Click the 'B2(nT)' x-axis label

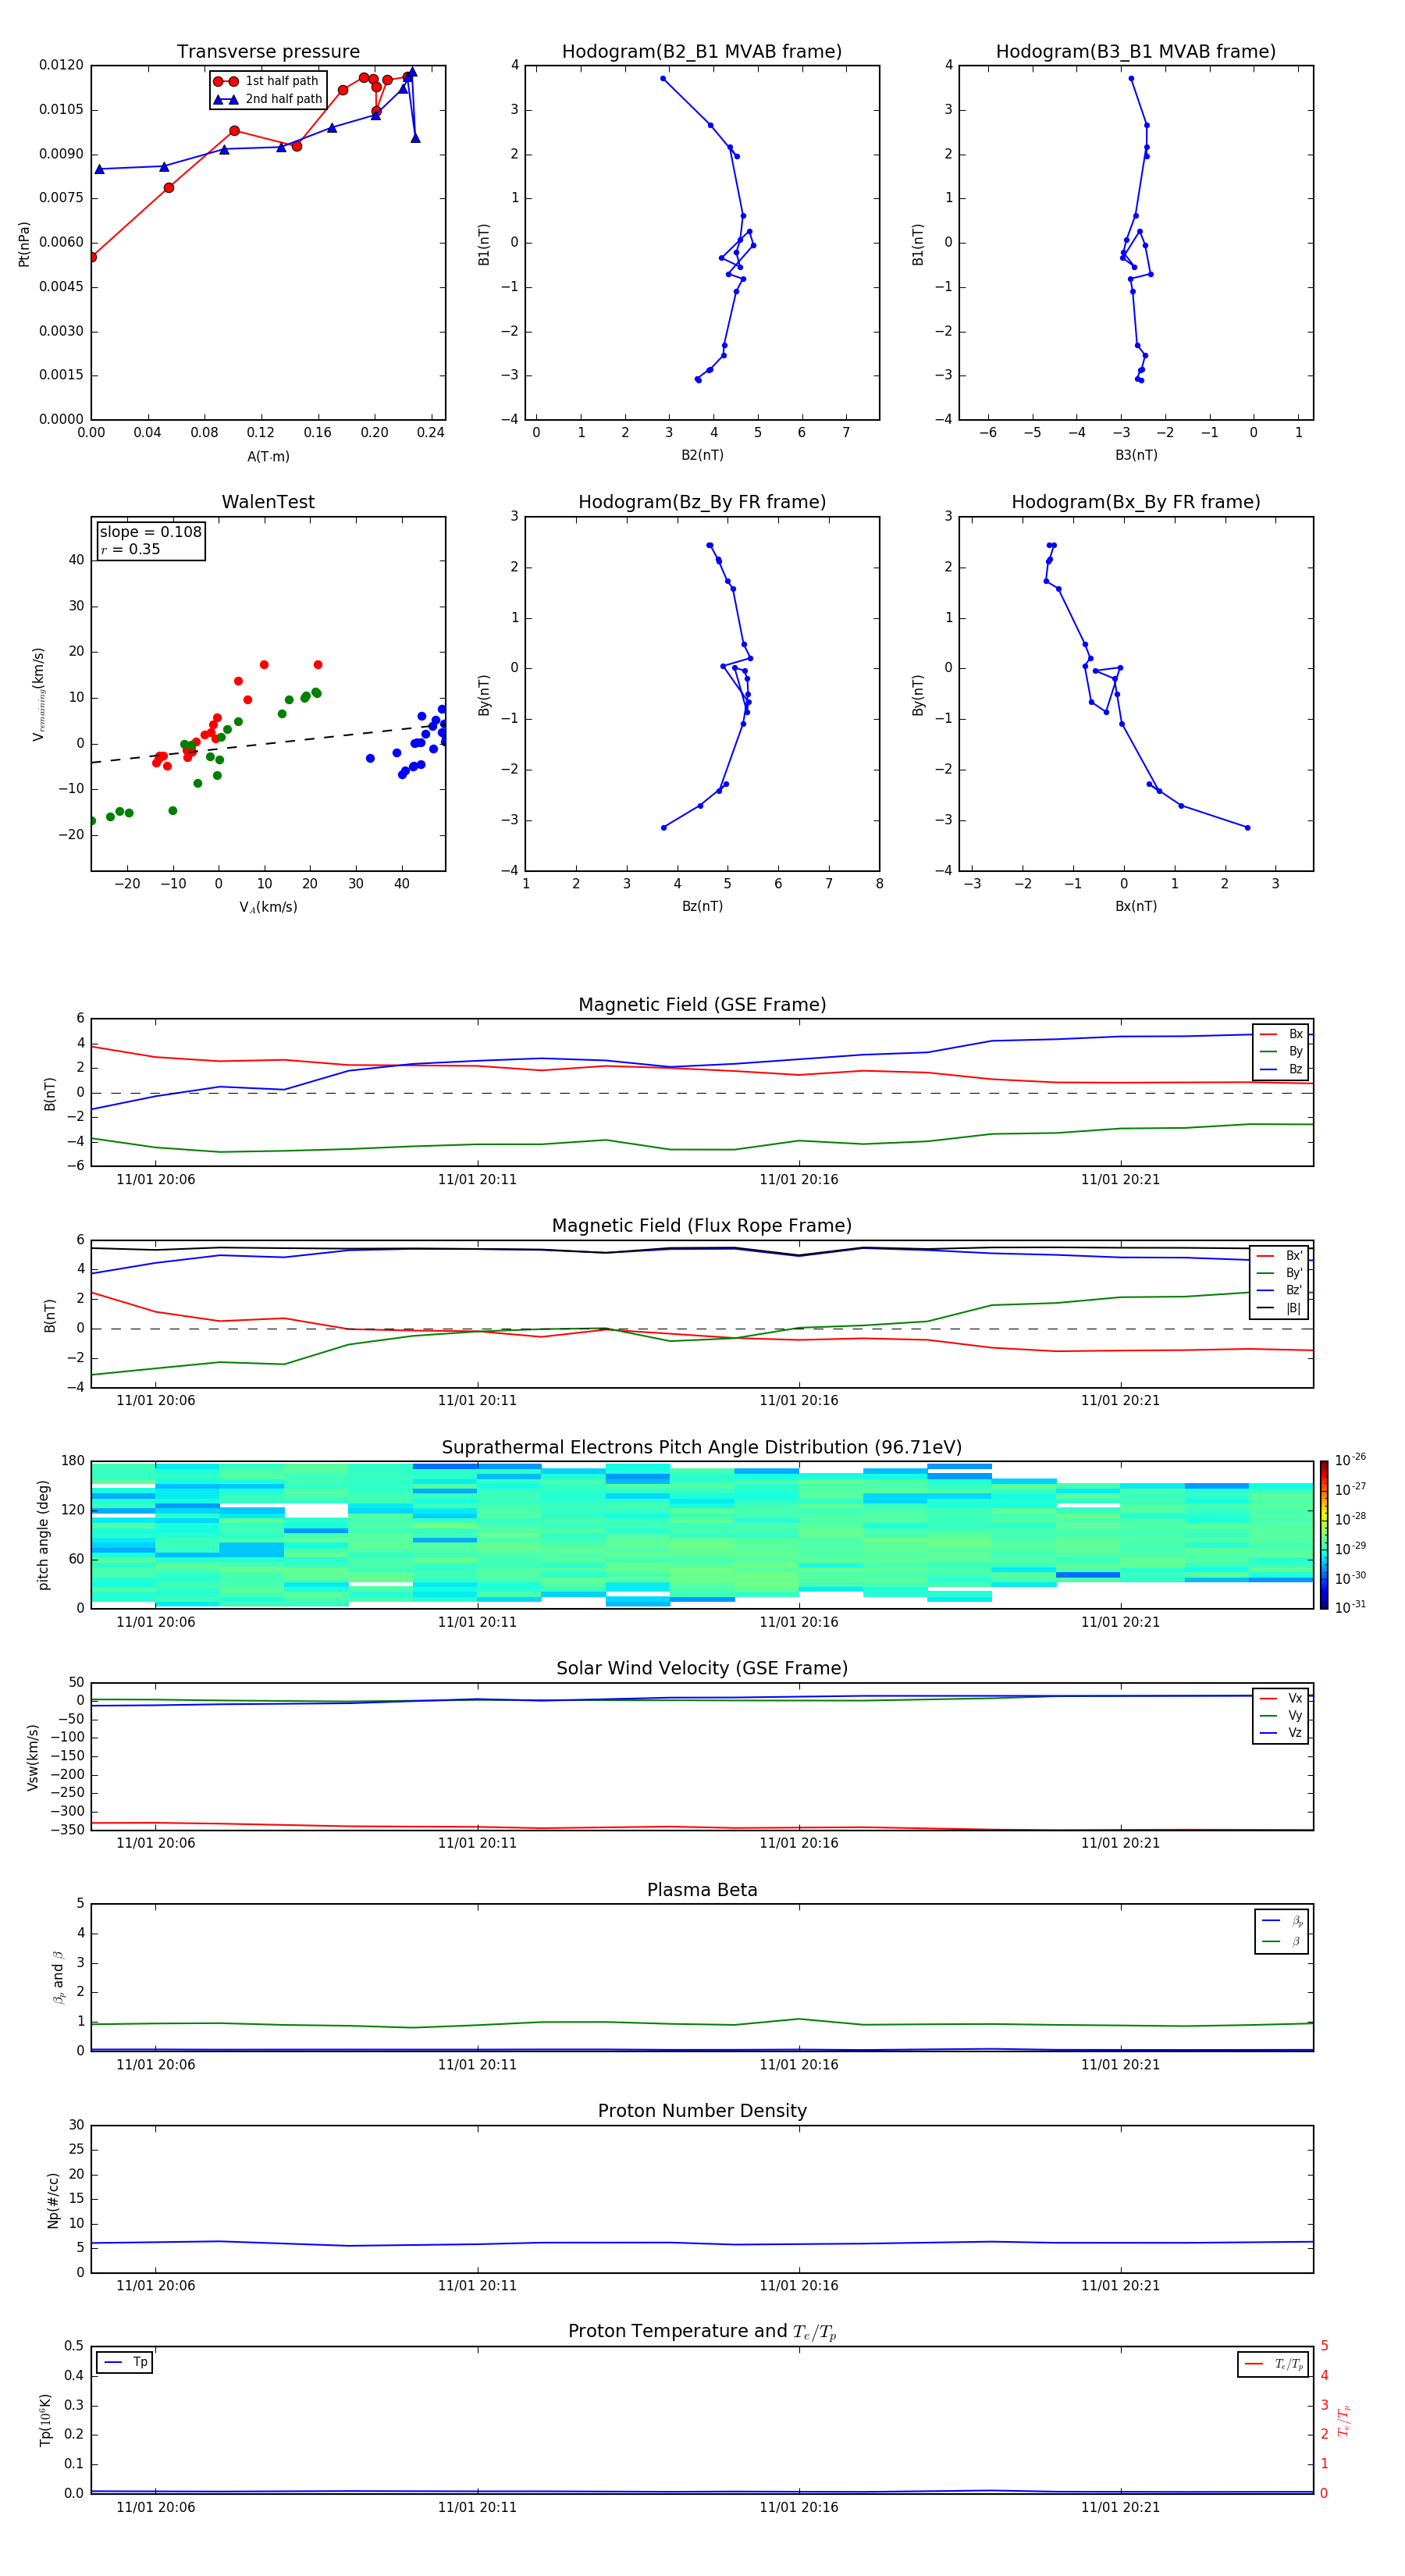click(x=702, y=455)
